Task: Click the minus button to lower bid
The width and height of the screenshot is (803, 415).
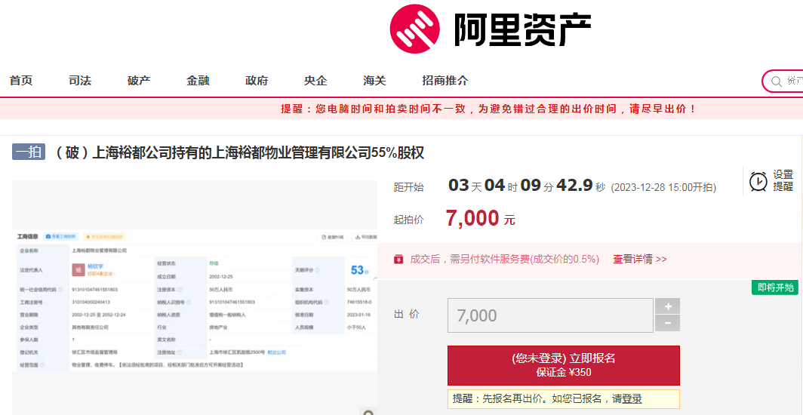Action: coord(667,324)
